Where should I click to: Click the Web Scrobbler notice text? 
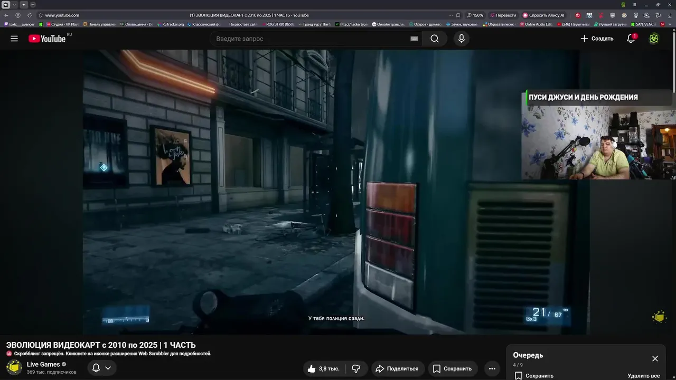point(112,354)
